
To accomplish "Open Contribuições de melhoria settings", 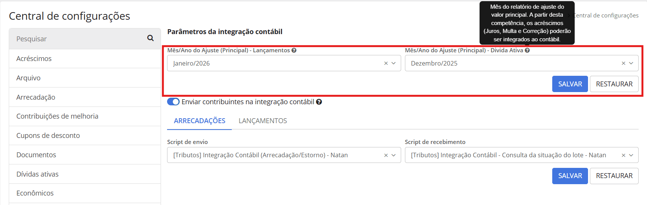I will pyautogui.click(x=85, y=116).
